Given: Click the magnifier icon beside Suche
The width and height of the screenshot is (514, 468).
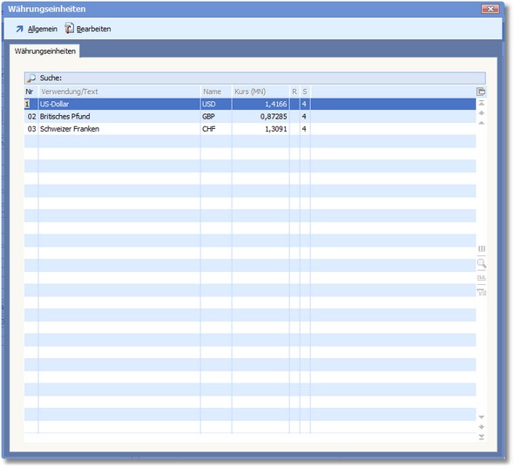Looking at the screenshot, I should pos(31,78).
